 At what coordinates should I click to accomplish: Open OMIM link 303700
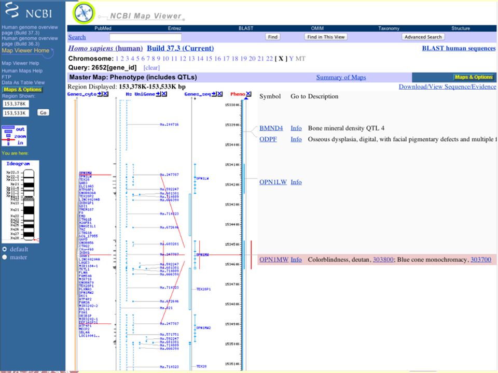(x=481, y=260)
